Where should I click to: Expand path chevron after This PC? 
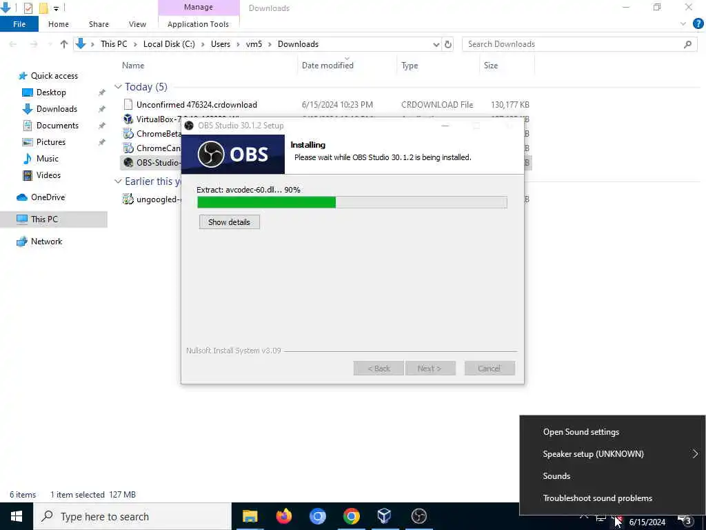coord(135,44)
